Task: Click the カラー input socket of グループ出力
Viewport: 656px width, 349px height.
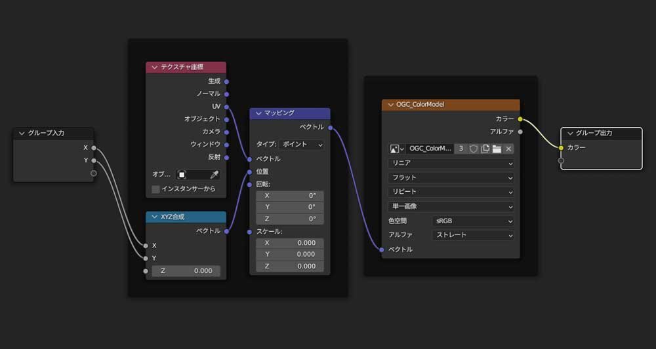Action: coord(561,148)
